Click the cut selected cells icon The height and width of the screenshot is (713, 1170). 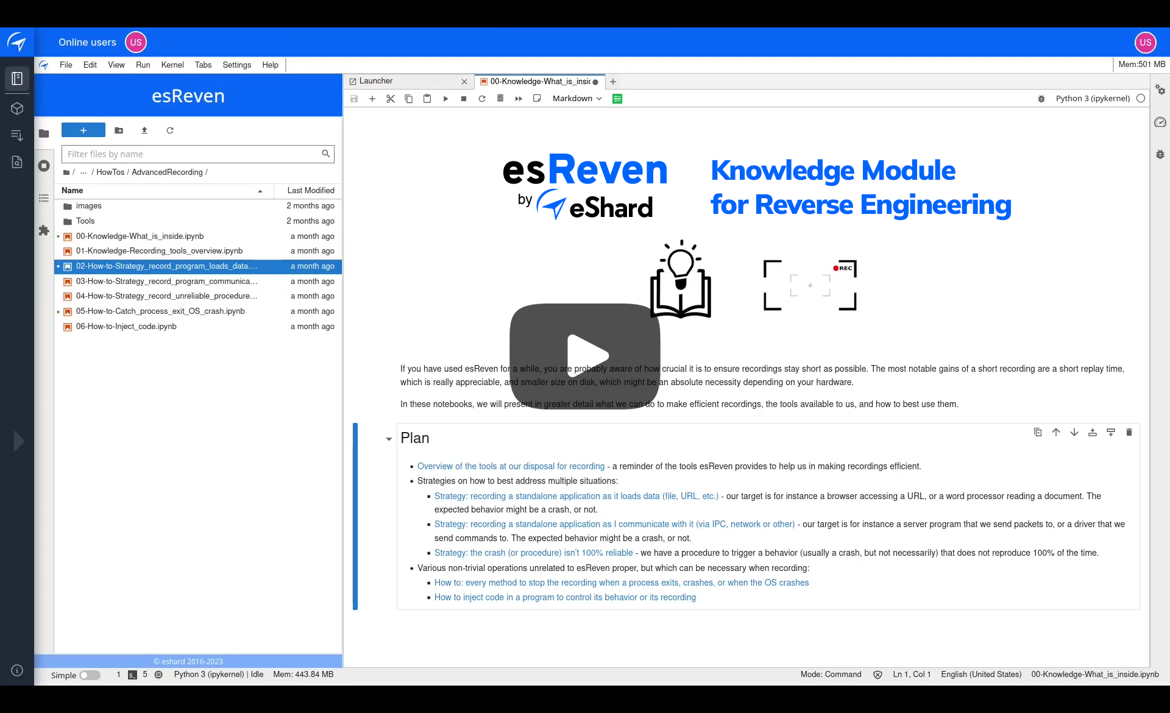click(x=390, y=99)
